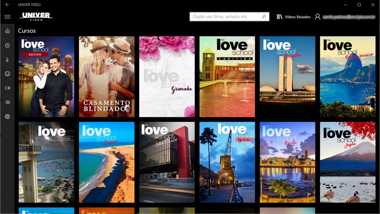Open the settings gear sidebar icon
This screenshot has width=380, height=214.
[x=7, y=117]
